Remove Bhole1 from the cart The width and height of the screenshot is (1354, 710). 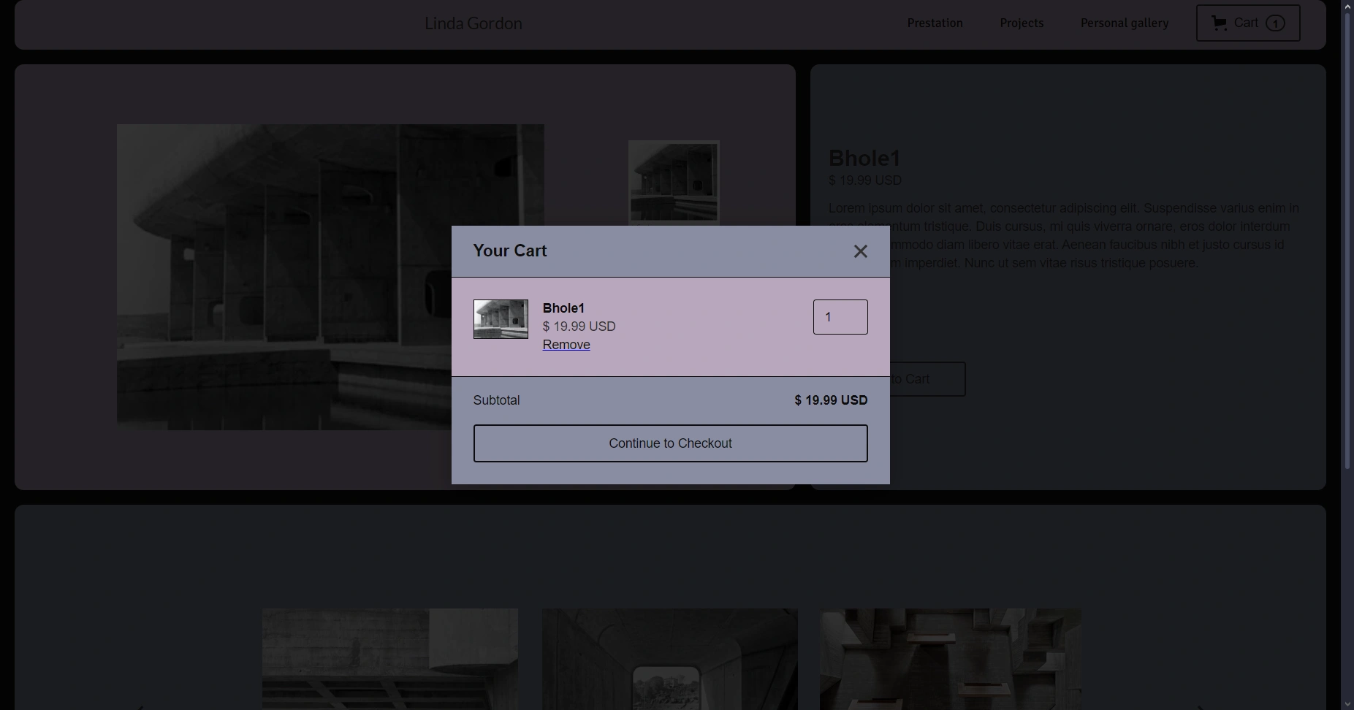tap(566, 345)
